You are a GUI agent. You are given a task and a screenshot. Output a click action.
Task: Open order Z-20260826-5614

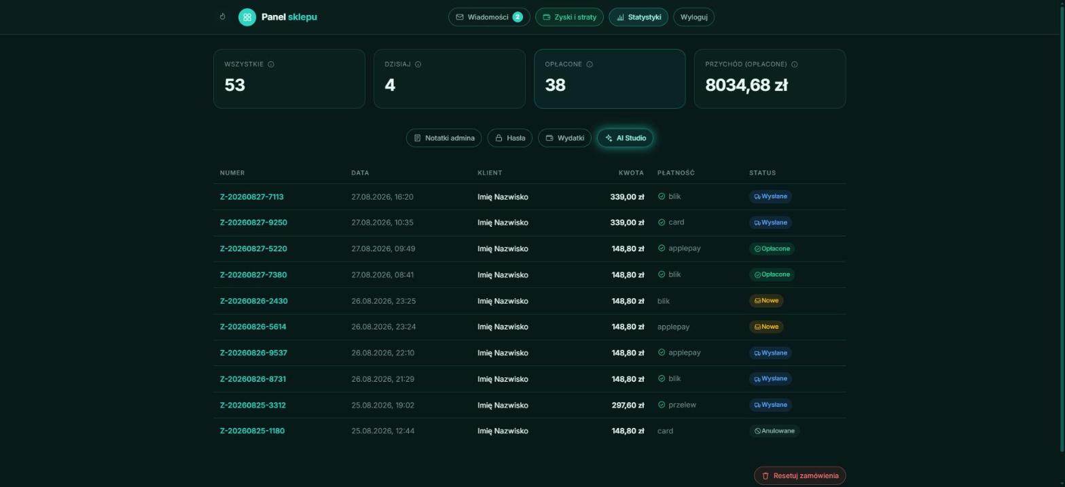pos(253,327)
